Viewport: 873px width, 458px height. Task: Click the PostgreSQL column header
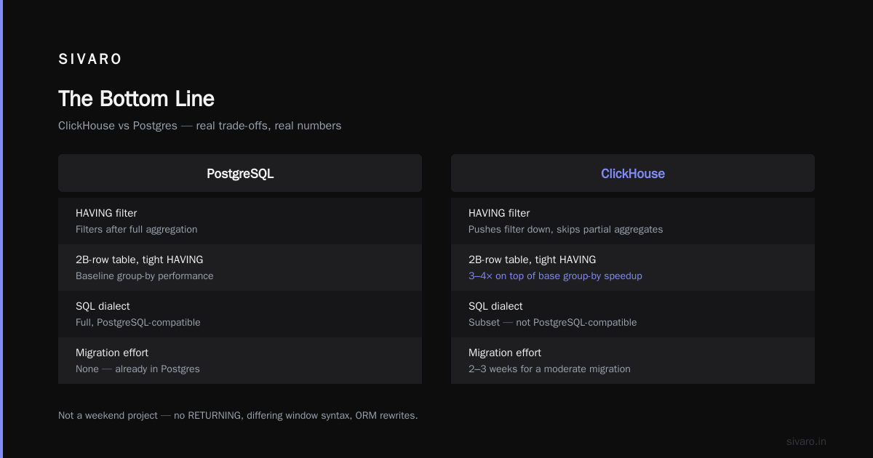point(240,174)
